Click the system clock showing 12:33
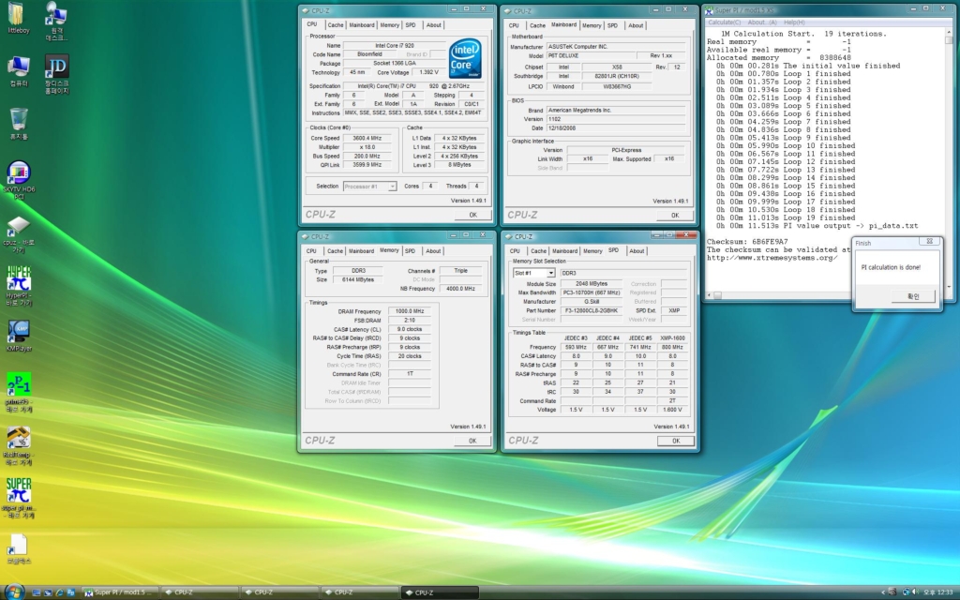The height and width of the screenshot is (600, 960). 937,592
